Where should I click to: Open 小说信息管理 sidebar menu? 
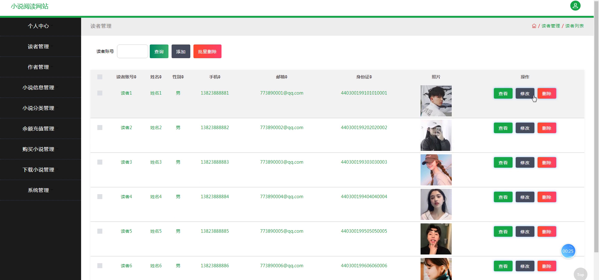(41, 88)
